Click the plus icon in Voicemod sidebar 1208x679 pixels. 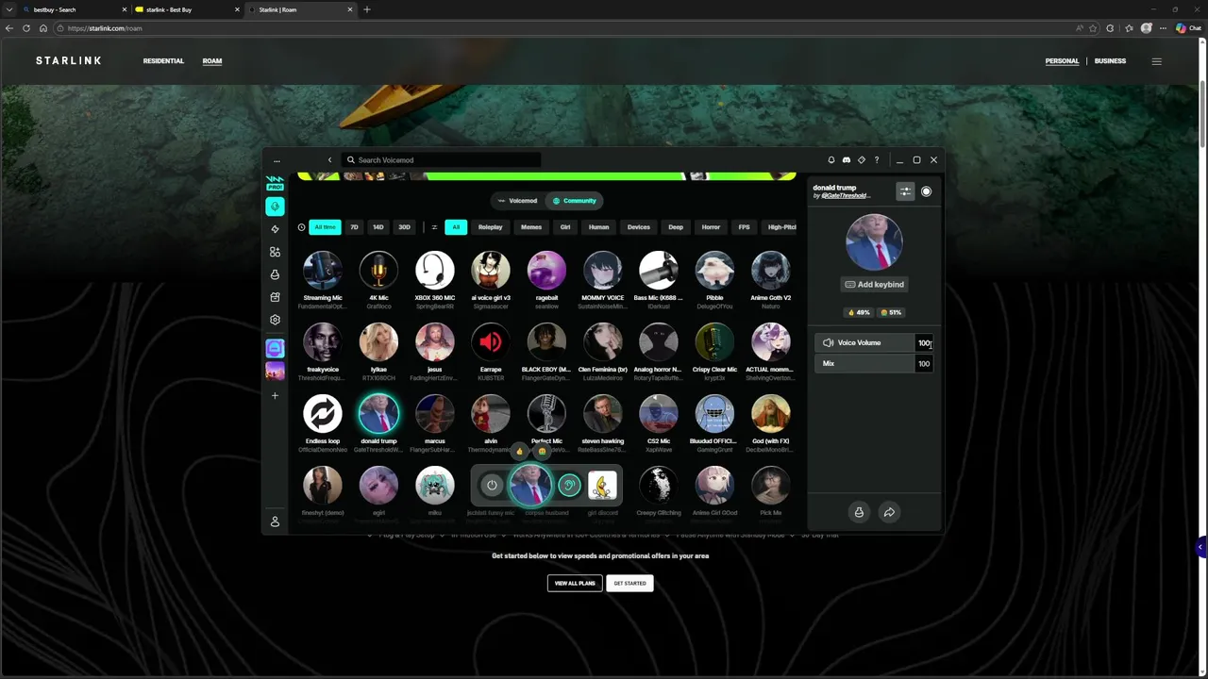click(275, 395)
